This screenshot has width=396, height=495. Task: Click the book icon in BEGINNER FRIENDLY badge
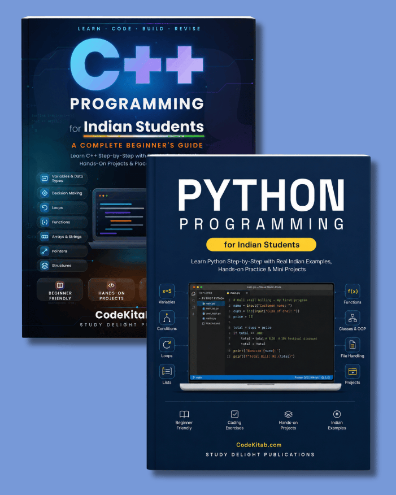(60, 285)
